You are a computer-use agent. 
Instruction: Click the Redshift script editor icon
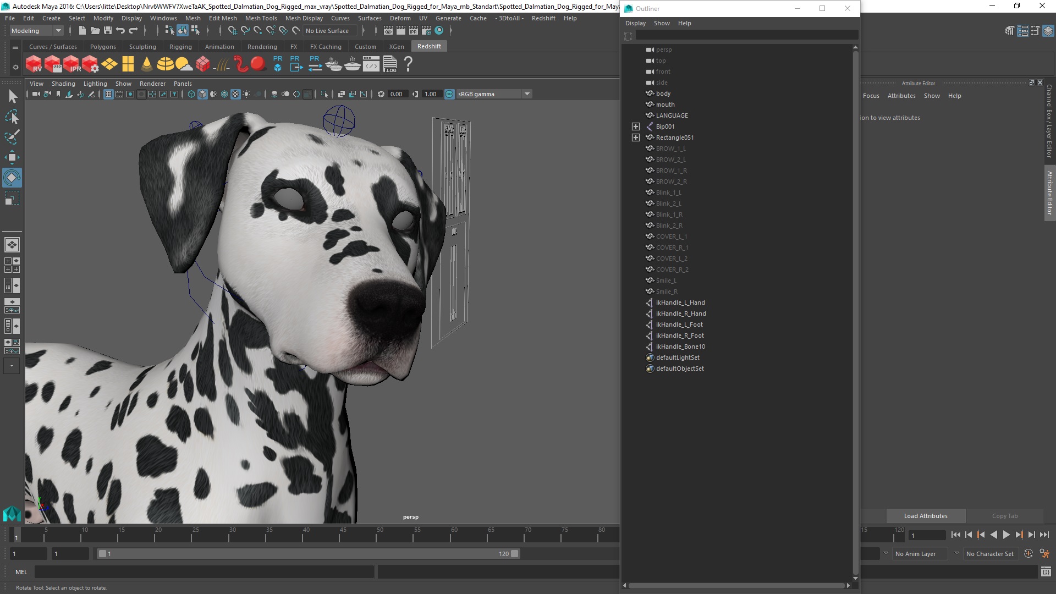[371, 64]
